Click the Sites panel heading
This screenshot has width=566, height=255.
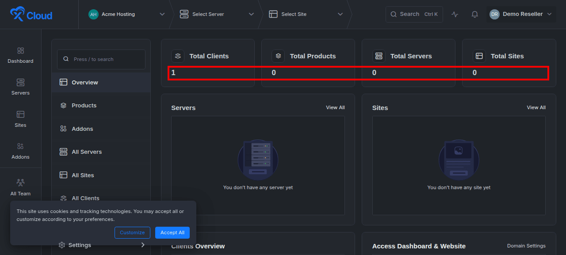click(x=380, y=108)
